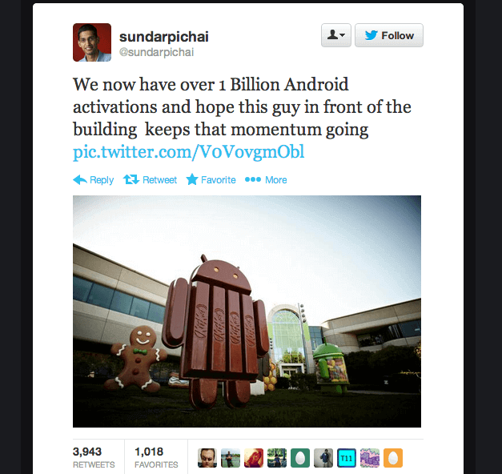Click the @sundarpichai handle
Image resolution: width=502 pixels, height=474 pixels.
tap(157, 52)
